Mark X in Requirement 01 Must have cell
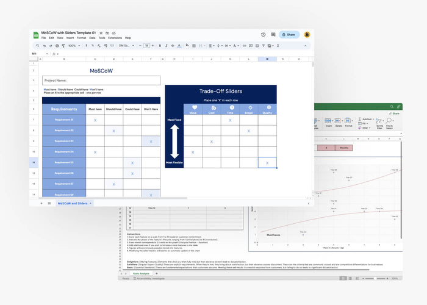427x305 pixels. pos(95,120)
